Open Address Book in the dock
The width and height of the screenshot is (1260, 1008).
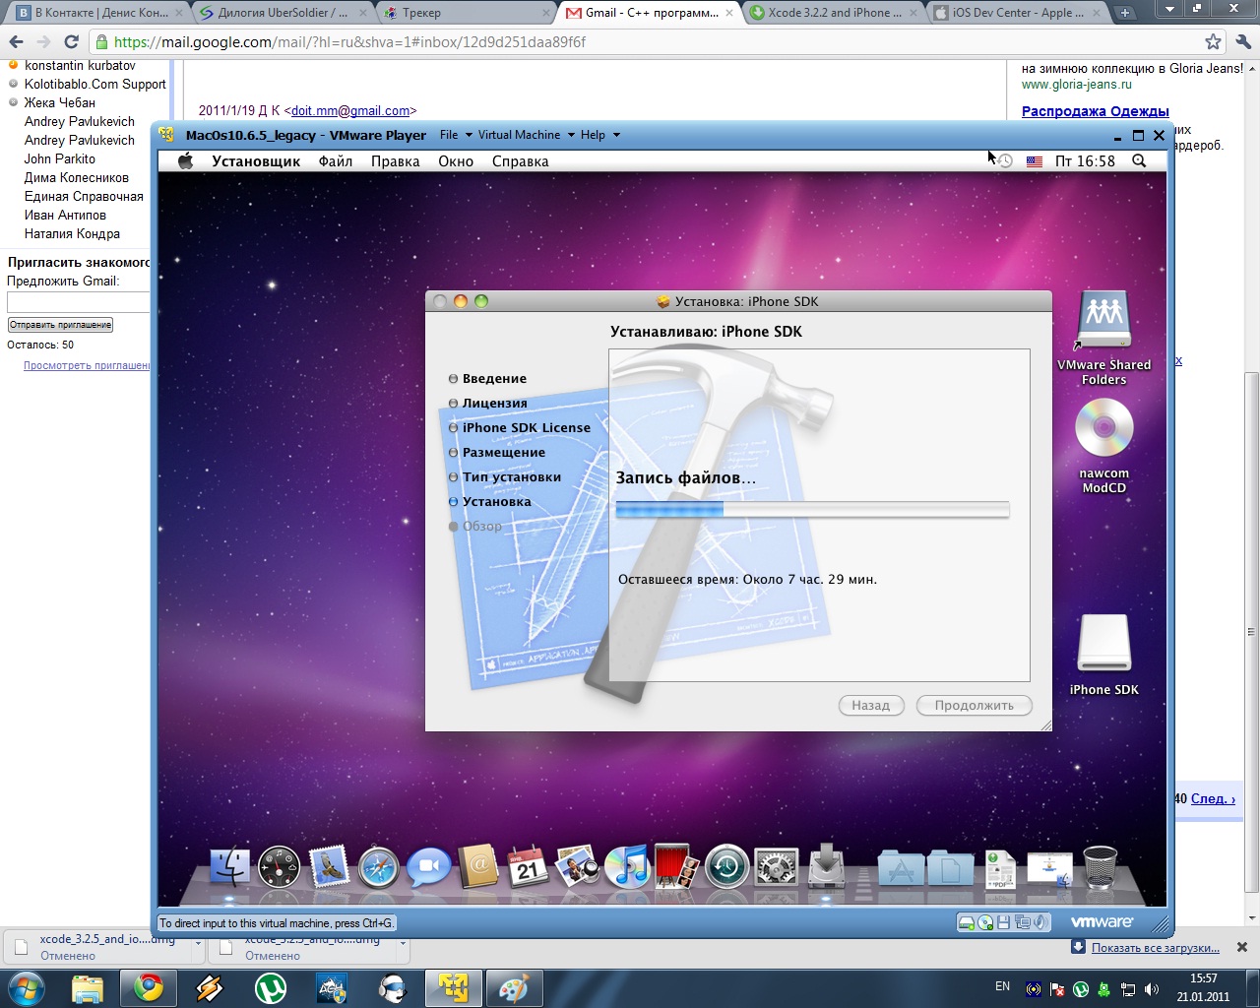point(478,867)
